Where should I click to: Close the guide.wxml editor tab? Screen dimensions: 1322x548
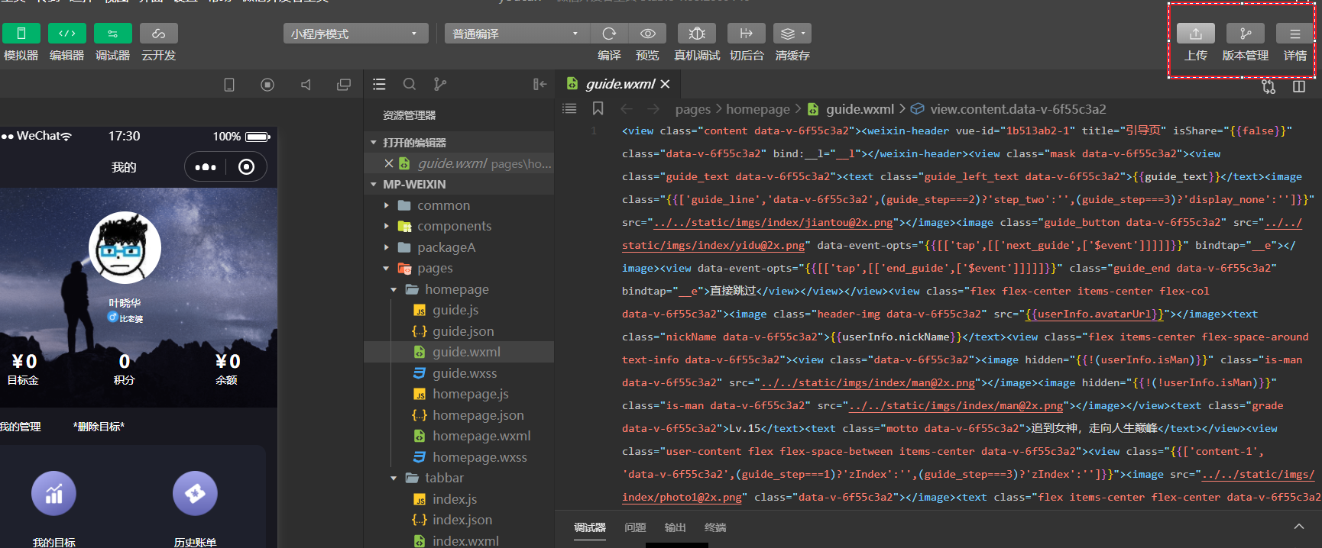click(665, 84)
